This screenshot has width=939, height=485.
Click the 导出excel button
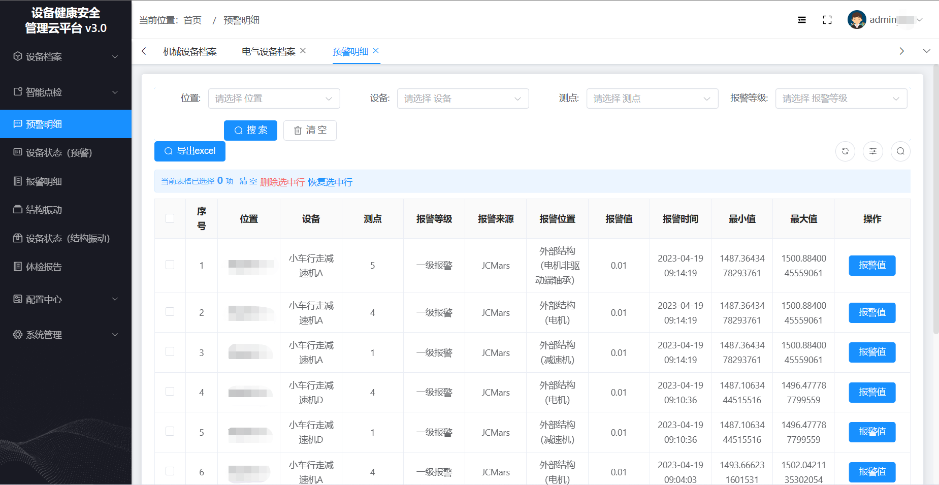click(x=189, y=151)
